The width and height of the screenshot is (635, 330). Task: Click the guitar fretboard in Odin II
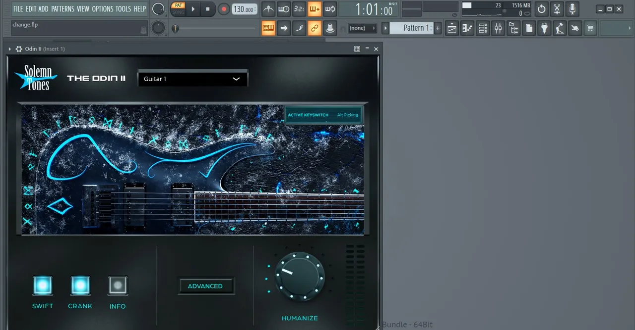click(279, 207)
